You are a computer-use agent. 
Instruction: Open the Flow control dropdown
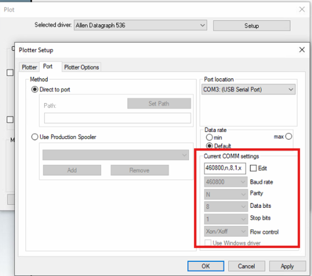pyautogui.click(x=226, y=231)
